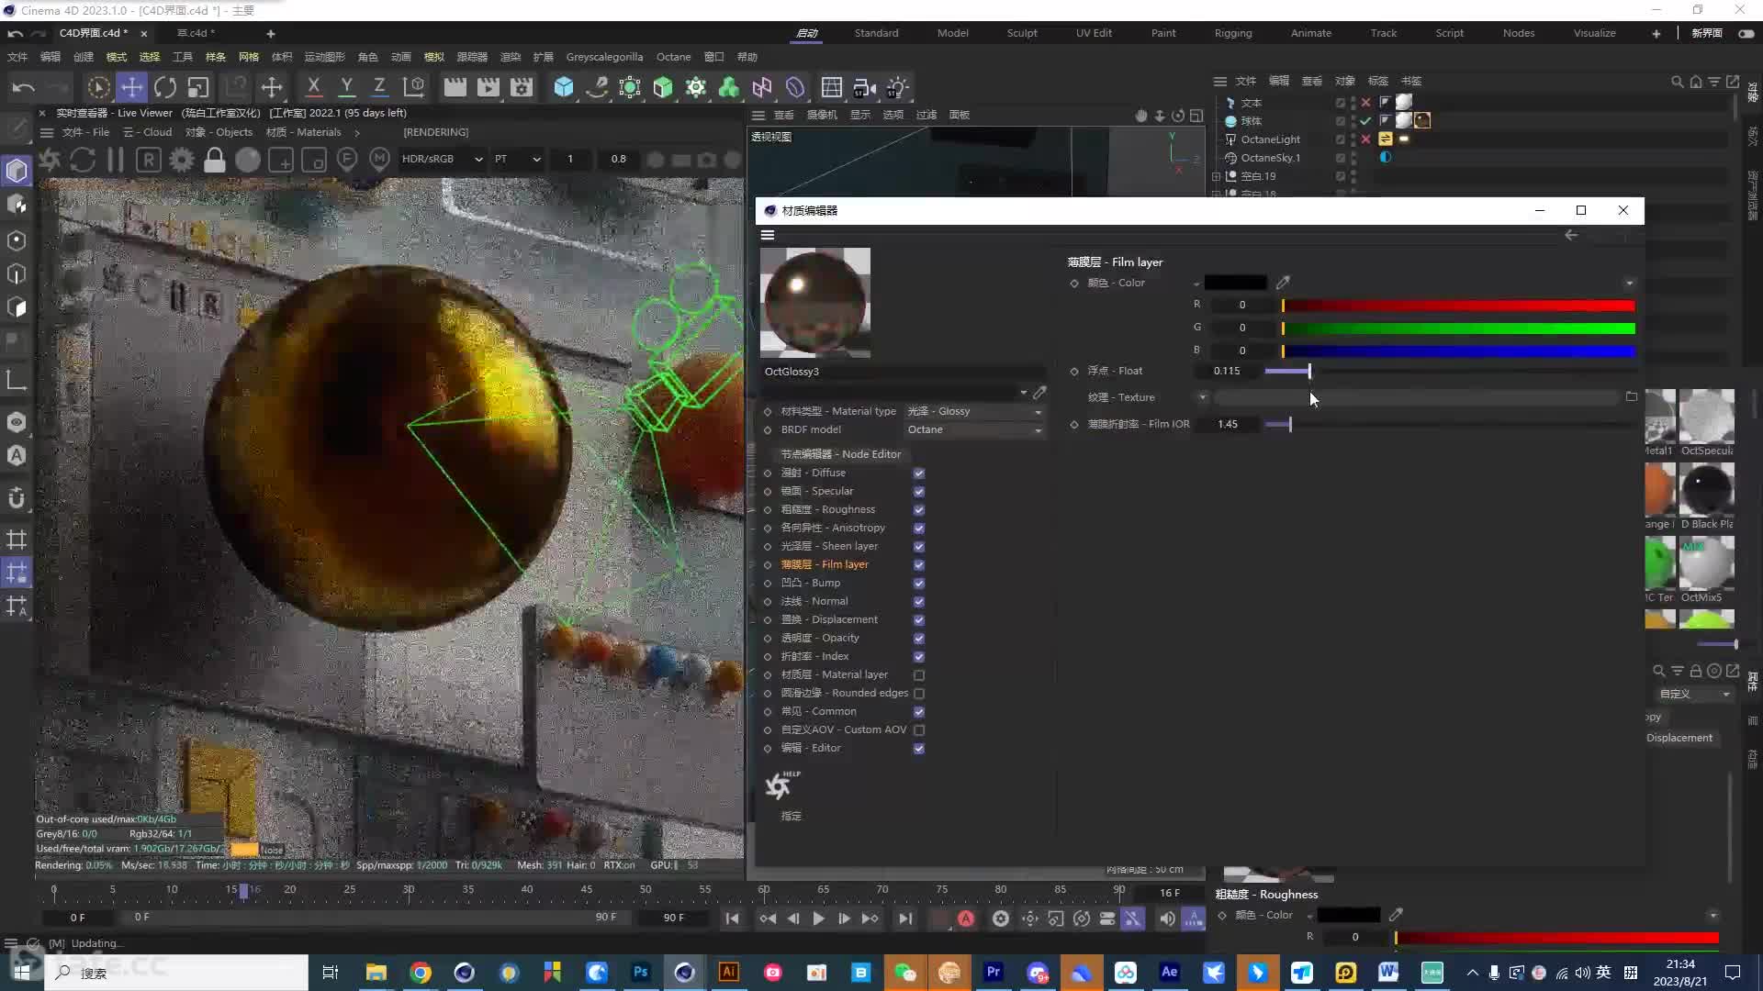Open the Material Editor hamburger menu
The height and width of the screenshot is (991, 1763).
coord(768,235)
